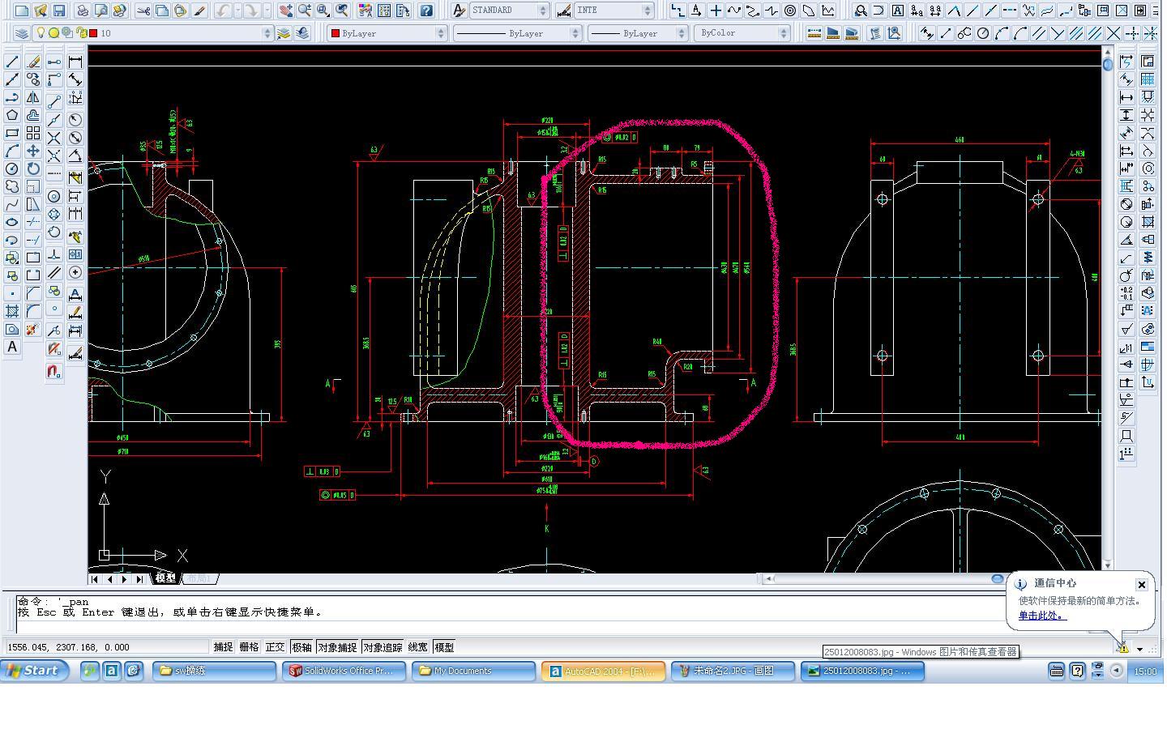Select the Aligned Dimension tool

coord(75,79)
